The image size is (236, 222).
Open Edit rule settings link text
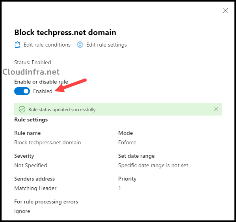tap(106, 45)
